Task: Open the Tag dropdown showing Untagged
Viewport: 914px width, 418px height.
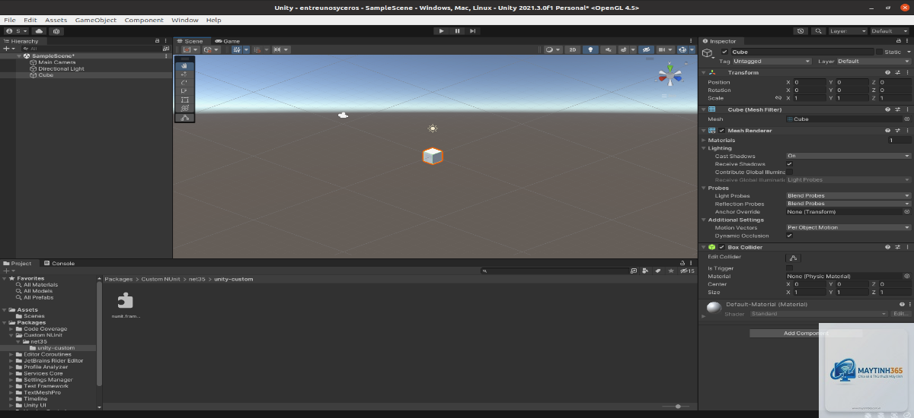Action: (772, 62)
